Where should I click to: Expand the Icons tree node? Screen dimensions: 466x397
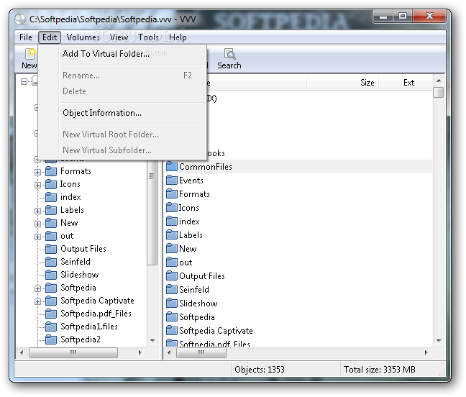[37, 185]
